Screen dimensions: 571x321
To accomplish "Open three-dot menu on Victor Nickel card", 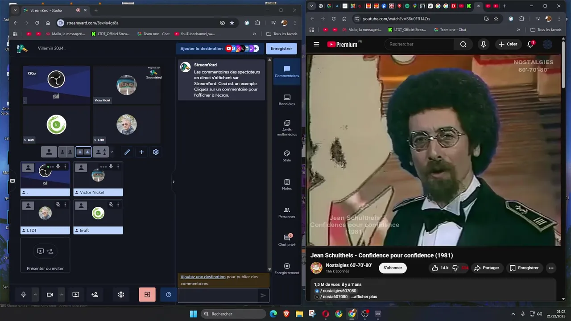I will 118,167.
